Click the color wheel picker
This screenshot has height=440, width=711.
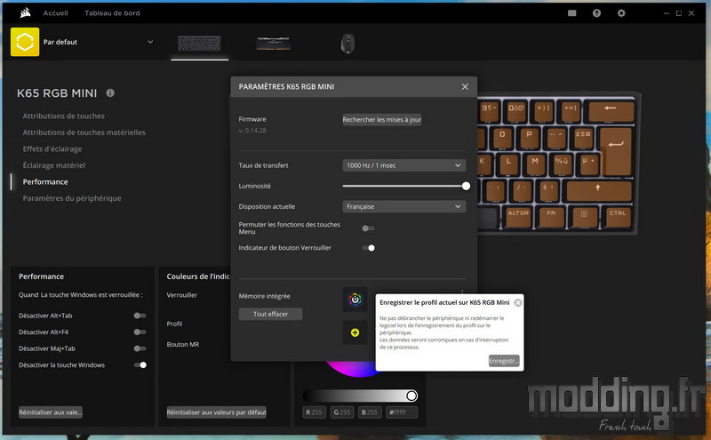tap(356, 368)
